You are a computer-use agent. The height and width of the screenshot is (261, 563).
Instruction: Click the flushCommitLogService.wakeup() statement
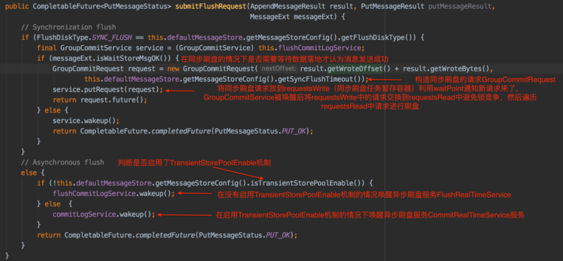(114, 194)
